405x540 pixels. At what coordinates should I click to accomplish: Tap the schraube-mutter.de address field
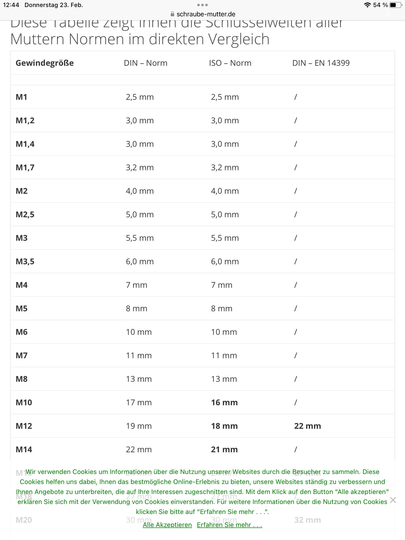[206, 14]
